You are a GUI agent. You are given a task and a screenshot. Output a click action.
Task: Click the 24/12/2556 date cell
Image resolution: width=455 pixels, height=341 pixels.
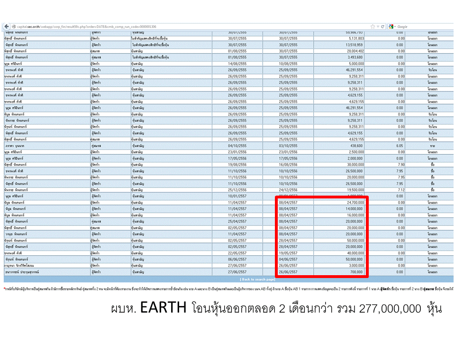(288, 190)
